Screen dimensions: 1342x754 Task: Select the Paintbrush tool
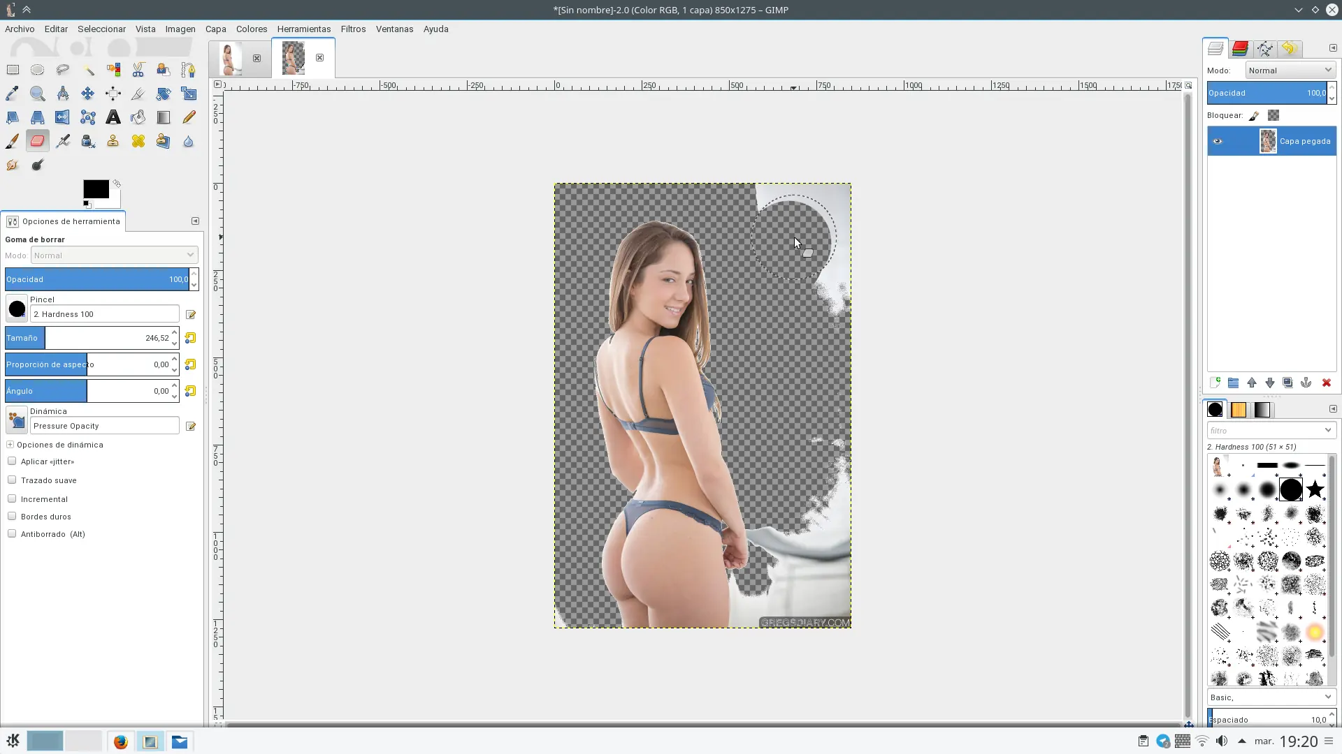click(13, 141)
